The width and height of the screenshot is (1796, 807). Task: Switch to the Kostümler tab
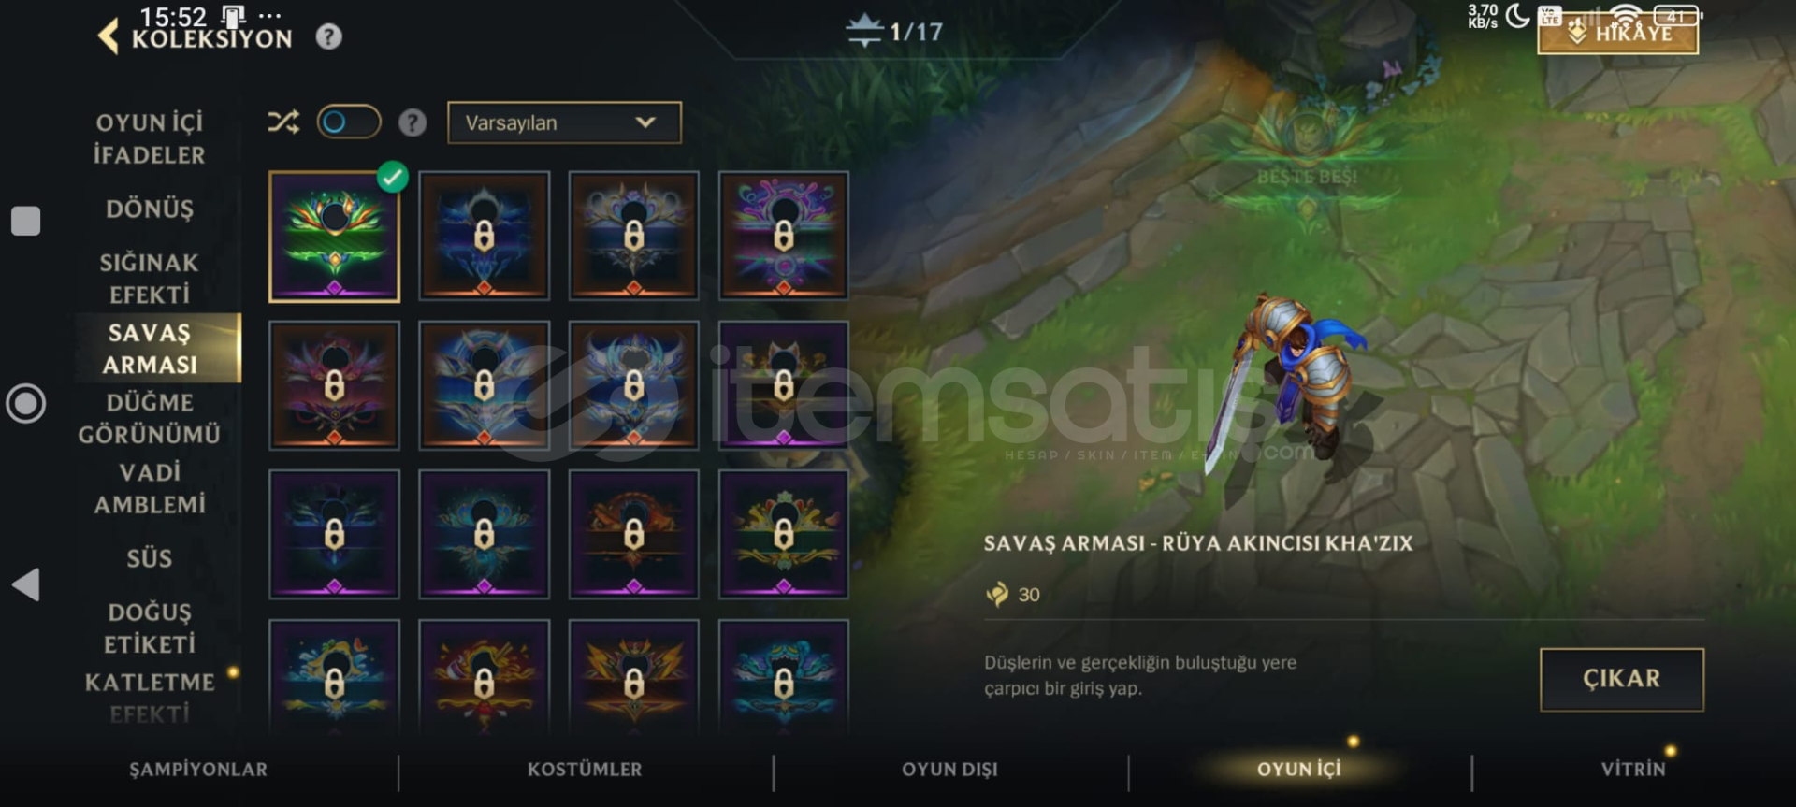click(x=585, y=770)
